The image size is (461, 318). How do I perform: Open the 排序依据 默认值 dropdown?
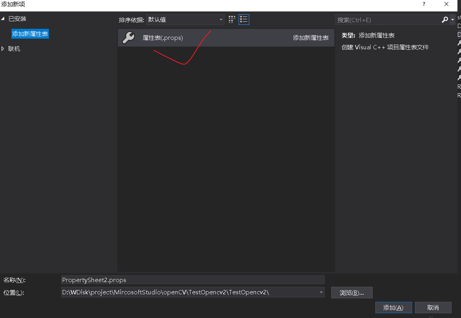[x=185, y=20]
